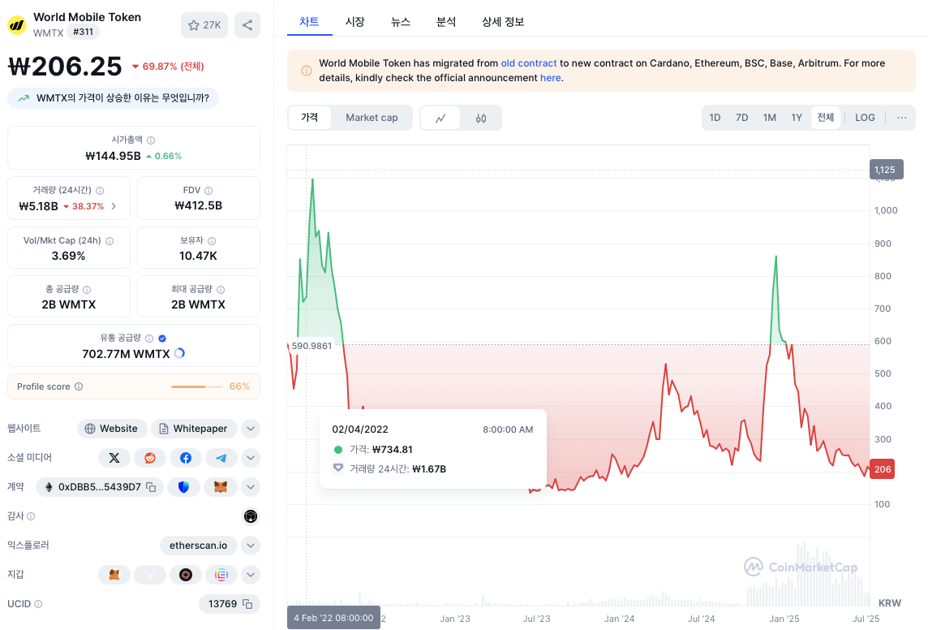Click the holders (보유자) info icon
Screen dimensions: 928x630
point(212,241)
